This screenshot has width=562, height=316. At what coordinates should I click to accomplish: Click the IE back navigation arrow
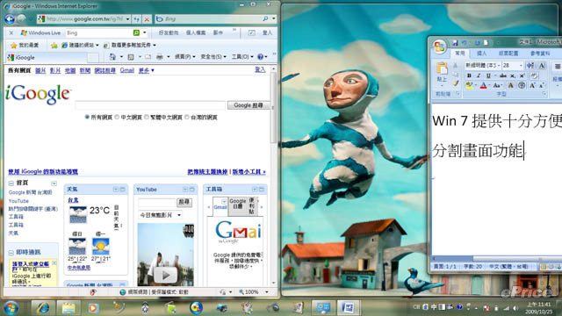click(10, 19)
